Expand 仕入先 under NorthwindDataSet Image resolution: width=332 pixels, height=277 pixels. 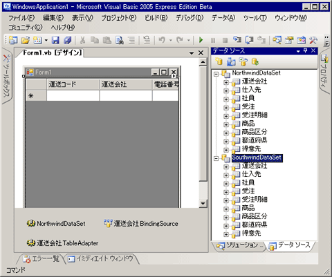[x=226, y=91]
